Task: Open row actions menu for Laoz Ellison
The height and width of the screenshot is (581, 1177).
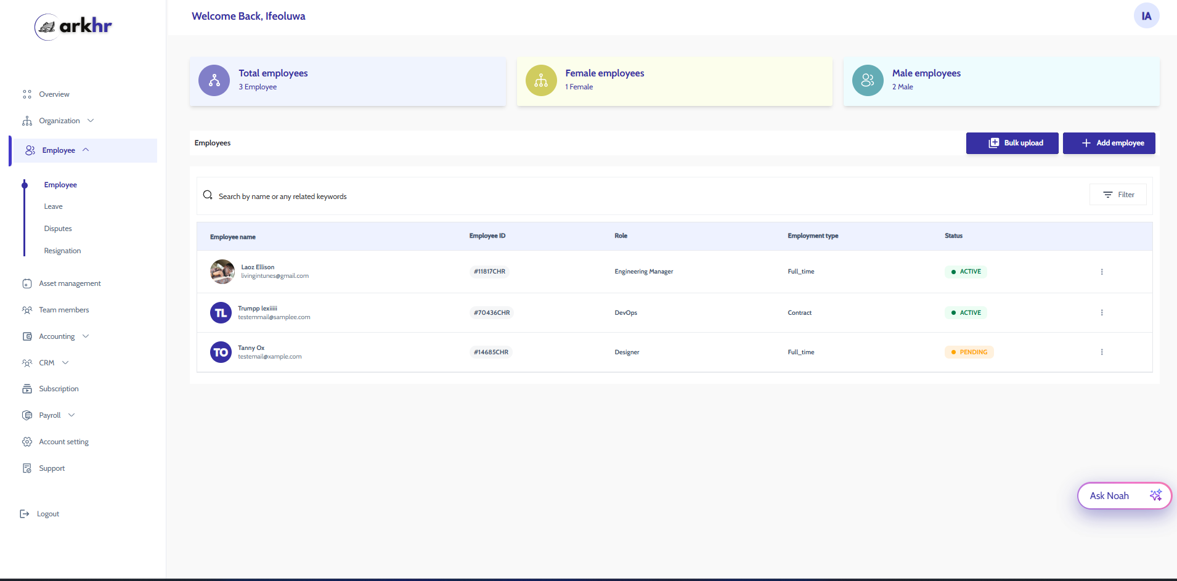Action: (x=1102, y=272)
